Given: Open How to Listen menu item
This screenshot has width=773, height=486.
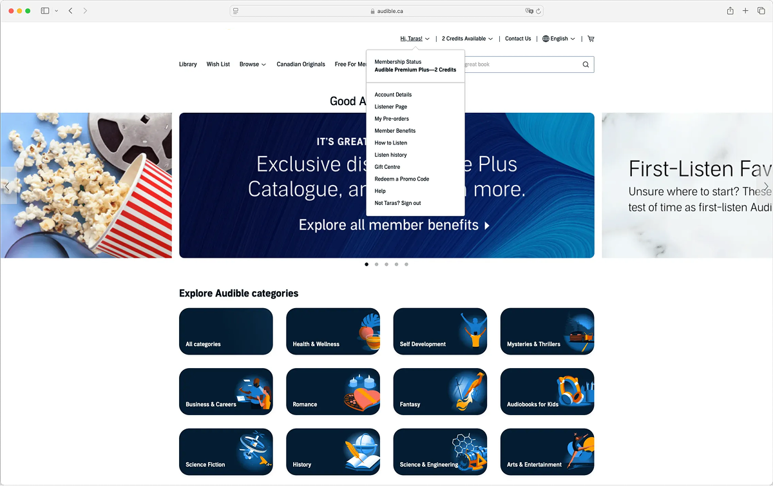Looking at the screenshot, I should click(x=391, y=143).
